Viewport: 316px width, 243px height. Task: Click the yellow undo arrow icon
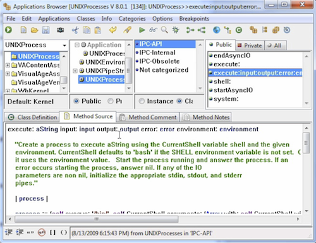pyautogui.click(x=113, y=30)
